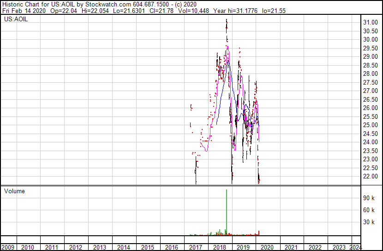
Task: Click the US:AOIL ticker label in chart
Action: 16,20
